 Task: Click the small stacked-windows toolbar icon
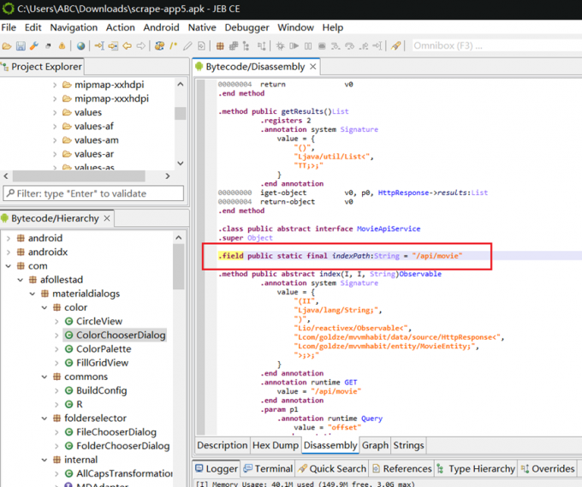point(48,46)
